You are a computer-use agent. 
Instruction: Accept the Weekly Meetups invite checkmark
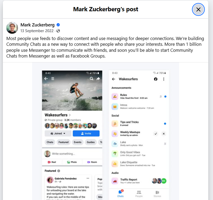pyautogui.click(x=156, y=134)
